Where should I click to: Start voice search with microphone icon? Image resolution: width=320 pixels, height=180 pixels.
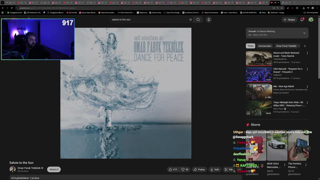point(209,19)
